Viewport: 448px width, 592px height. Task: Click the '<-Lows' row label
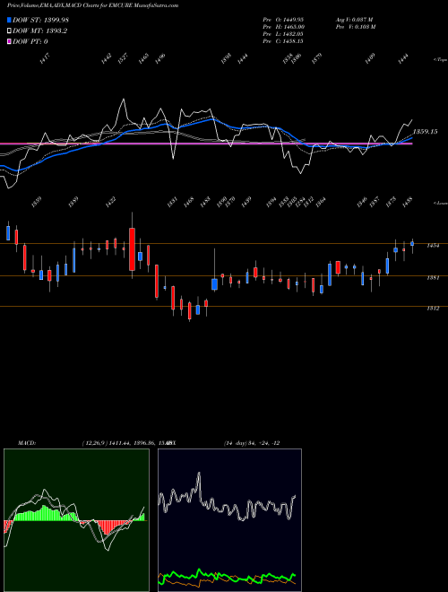pyautogui.click(x=440, y=203)
